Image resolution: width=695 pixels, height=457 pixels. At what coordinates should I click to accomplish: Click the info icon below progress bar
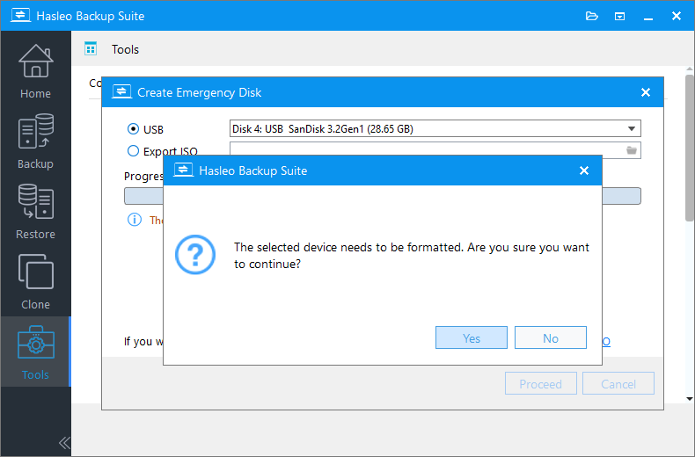click(135, 220)
